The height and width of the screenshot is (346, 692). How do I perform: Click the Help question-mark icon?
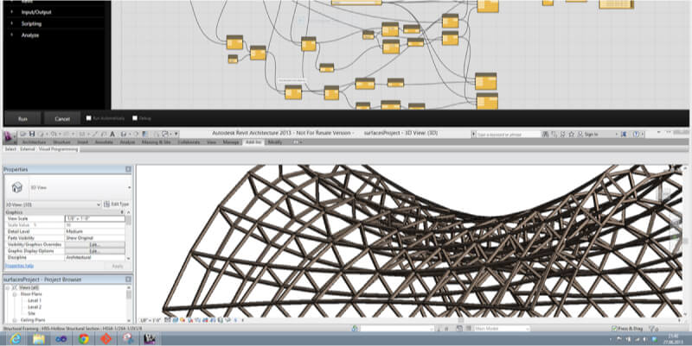[636, 134]
